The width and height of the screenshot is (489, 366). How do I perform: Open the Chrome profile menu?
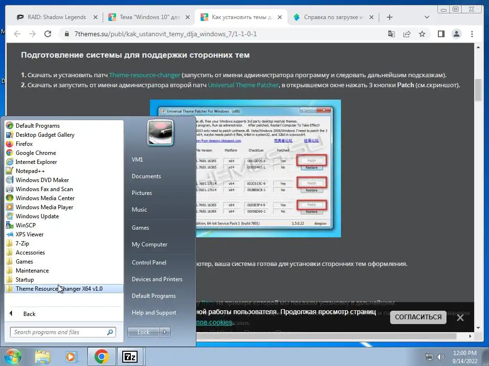pos(456,34)
